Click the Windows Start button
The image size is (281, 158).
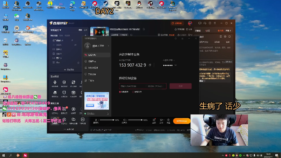coord(4,155)
